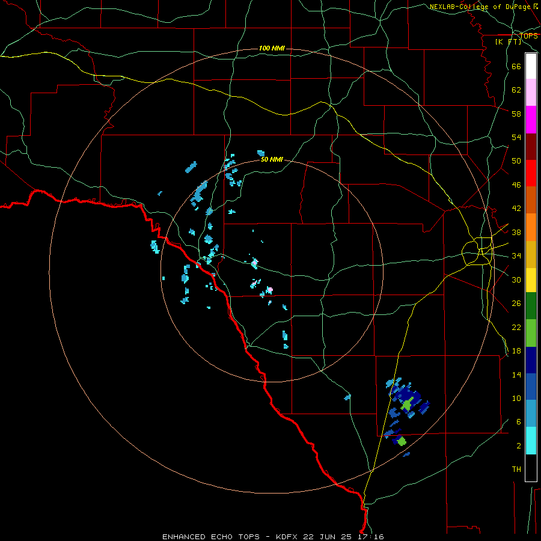Select the light pink legend color band
The image size is (541, 541).
(x=531, y=93)
